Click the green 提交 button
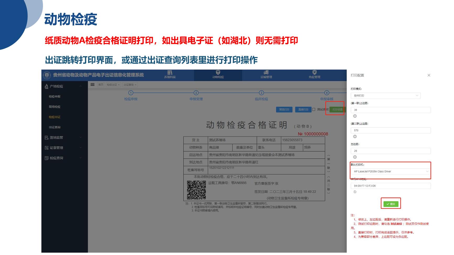This screenshot has height=255, width=454. coord(391,204)
